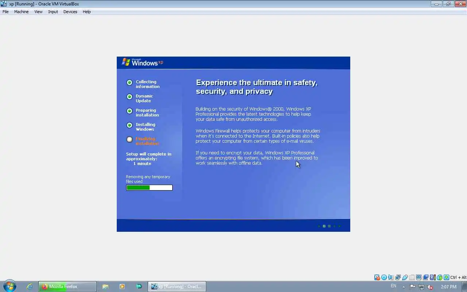Open the Input menu

[x=53, y=12]
